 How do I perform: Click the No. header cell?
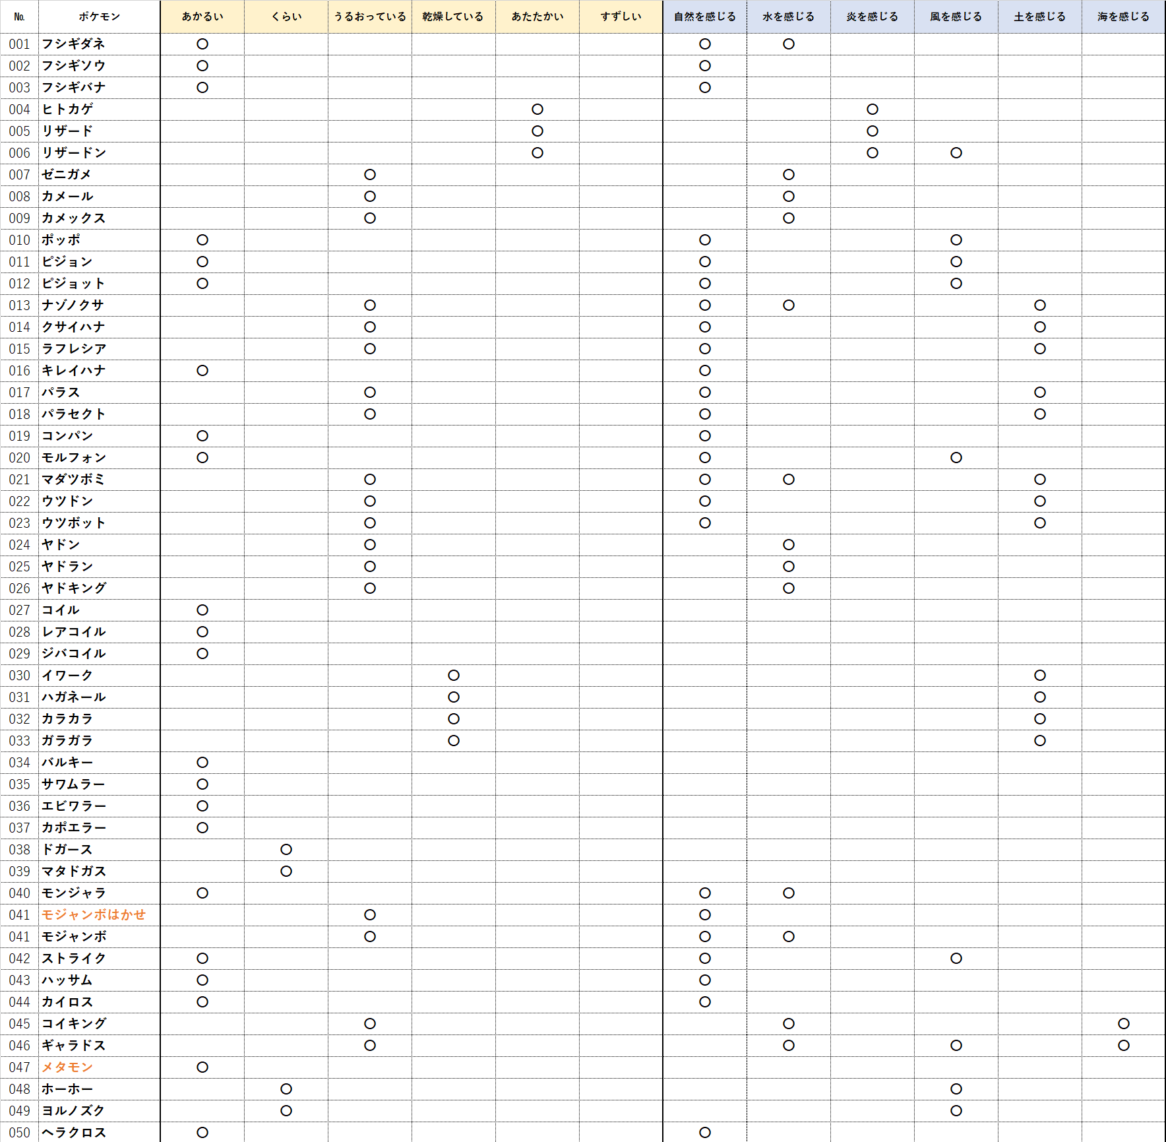[20, 16]
